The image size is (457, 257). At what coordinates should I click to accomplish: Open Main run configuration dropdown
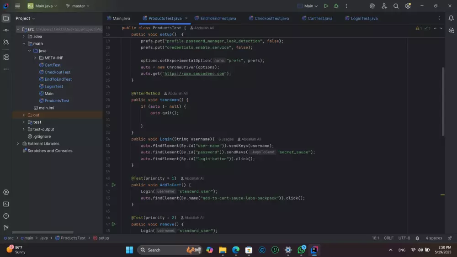[x=308, y=6]
